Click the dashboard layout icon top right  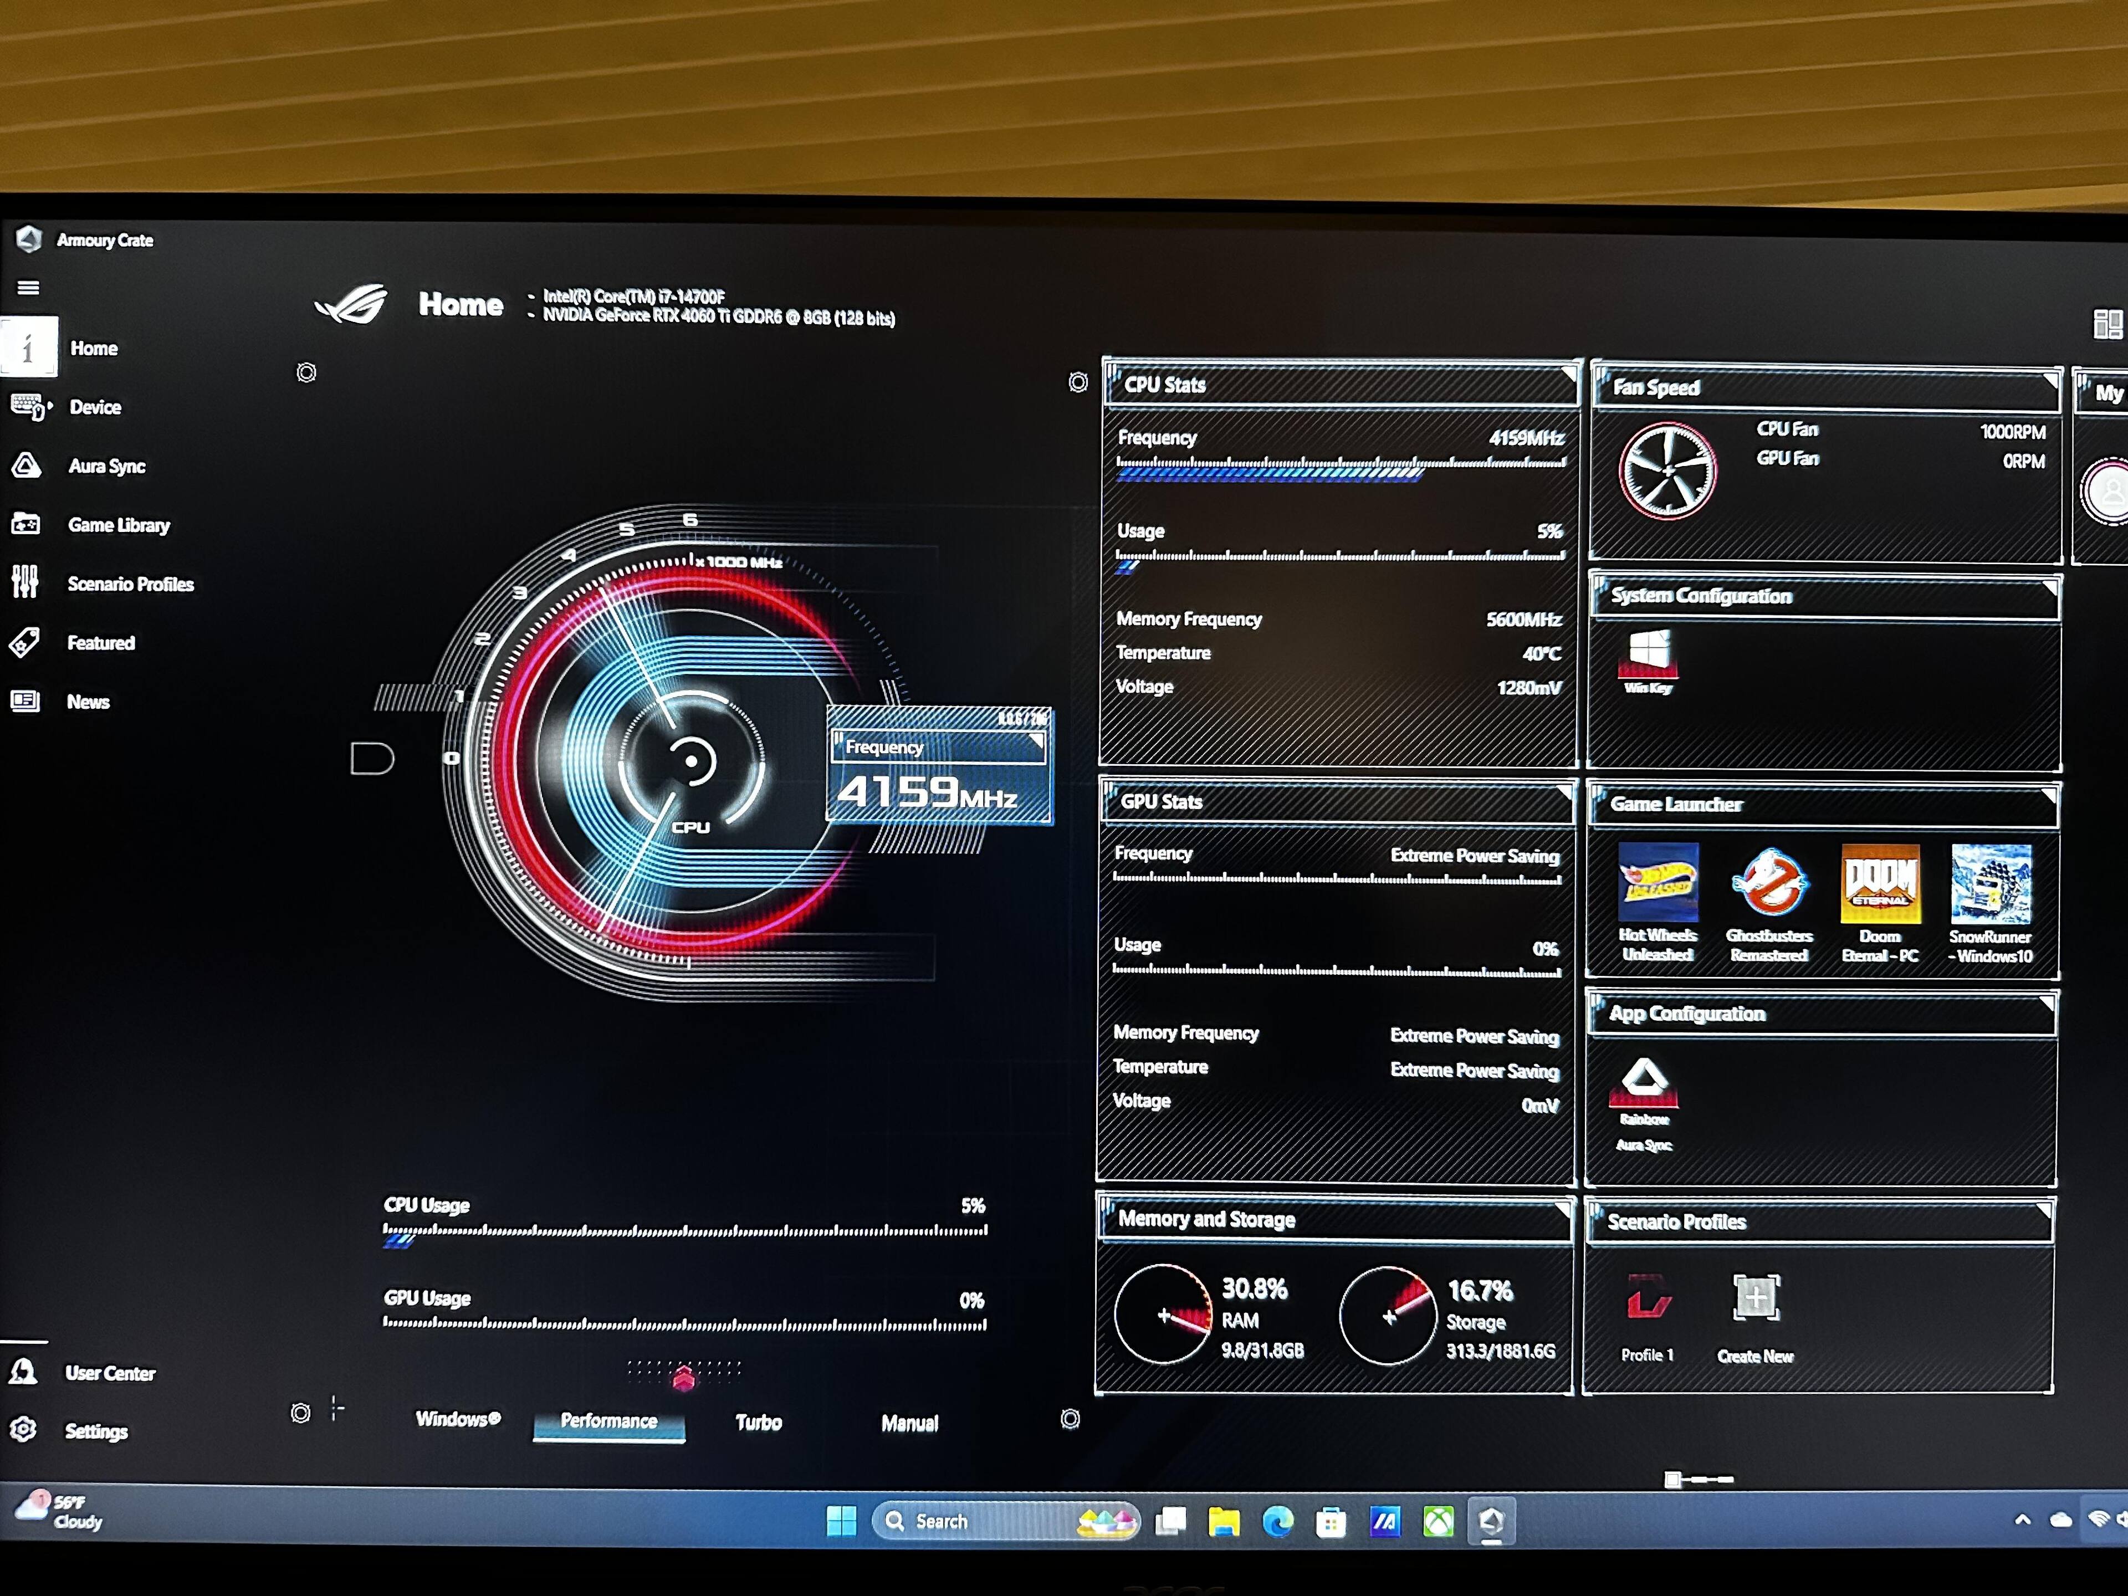pyautogui.click(x=2107, y=323)
